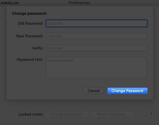Screen dimensions: 159x125
Task: Click the Verify label
Action: tap(37, 48)
